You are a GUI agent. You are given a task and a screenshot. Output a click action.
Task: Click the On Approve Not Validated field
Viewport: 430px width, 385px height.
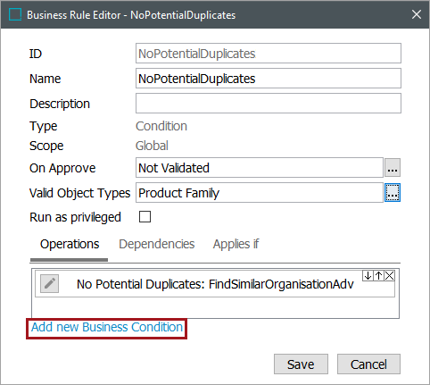[260, 168]
